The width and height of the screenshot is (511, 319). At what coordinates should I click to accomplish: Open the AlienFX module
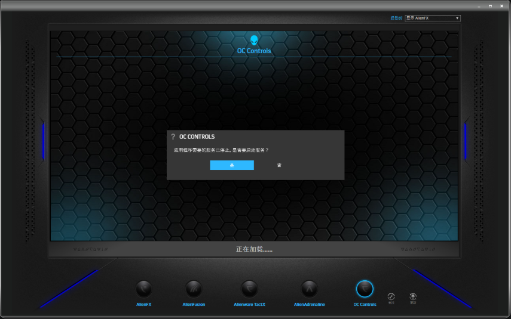[x=143, y=289]
